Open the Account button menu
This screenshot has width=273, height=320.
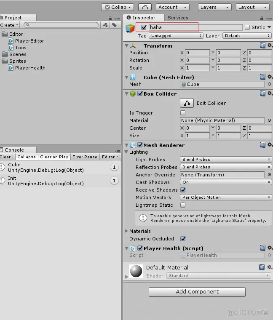[173, 7]
